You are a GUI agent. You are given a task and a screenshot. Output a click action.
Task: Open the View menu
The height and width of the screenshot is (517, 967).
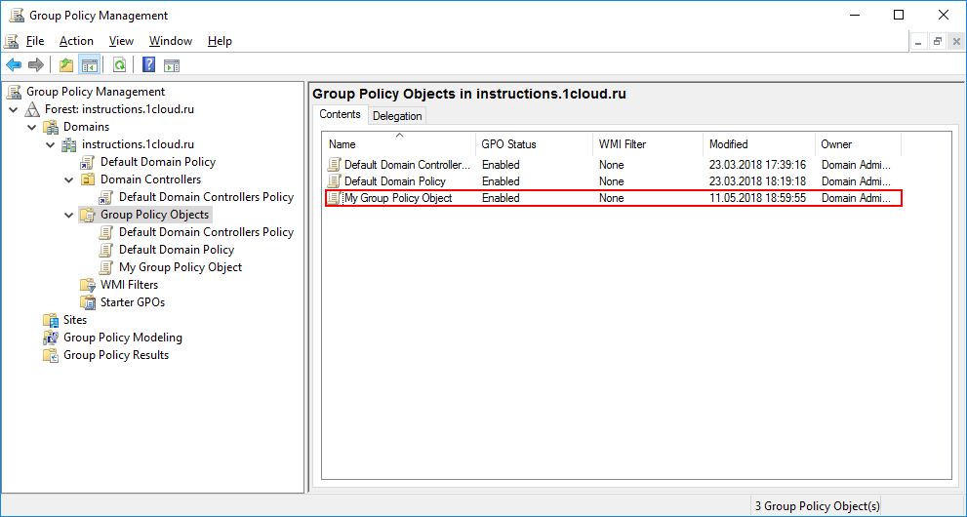click(x=121, y=41)
